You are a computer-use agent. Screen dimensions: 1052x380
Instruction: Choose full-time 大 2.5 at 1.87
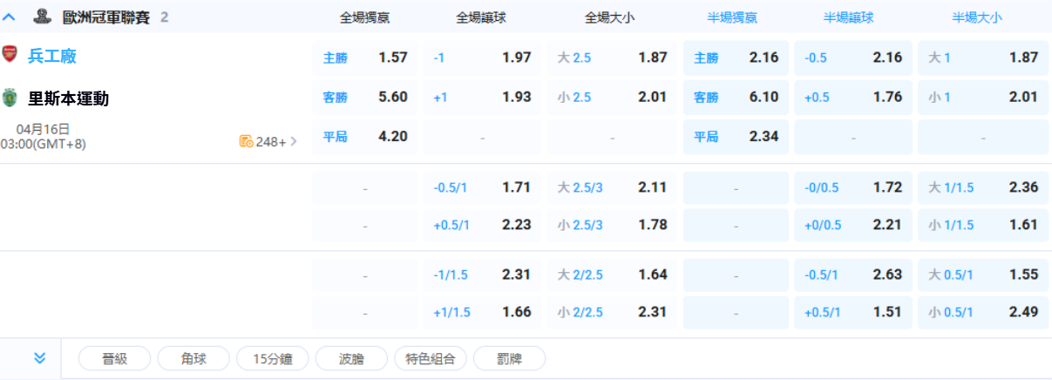(x=612, y=58)
